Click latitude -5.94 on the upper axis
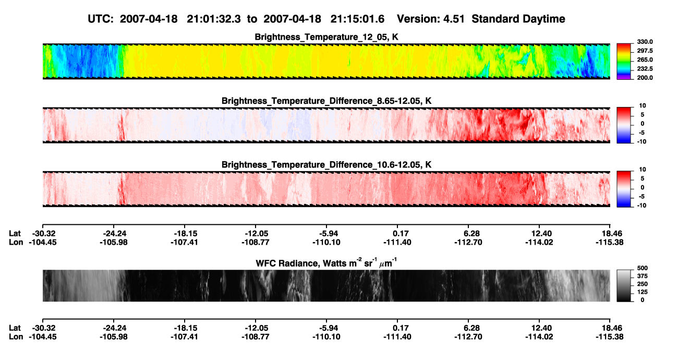678x348 pixels. coord(326,233)
